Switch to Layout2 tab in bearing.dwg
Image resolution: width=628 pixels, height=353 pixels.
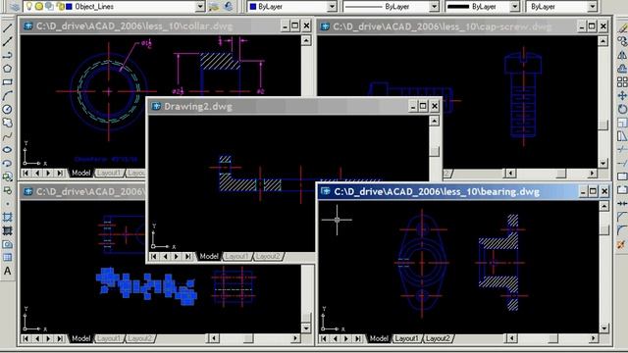point(438,338)
